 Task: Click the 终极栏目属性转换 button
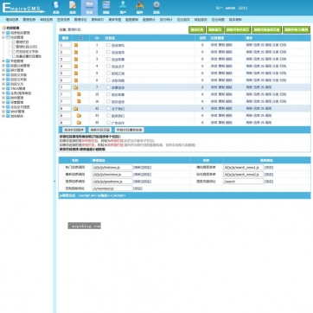point(130,130)
